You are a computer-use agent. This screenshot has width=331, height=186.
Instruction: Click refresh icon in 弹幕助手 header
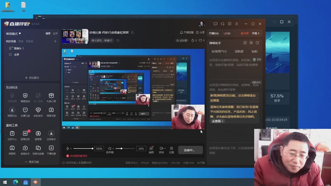pyautogui.click(x=257, y=43)
